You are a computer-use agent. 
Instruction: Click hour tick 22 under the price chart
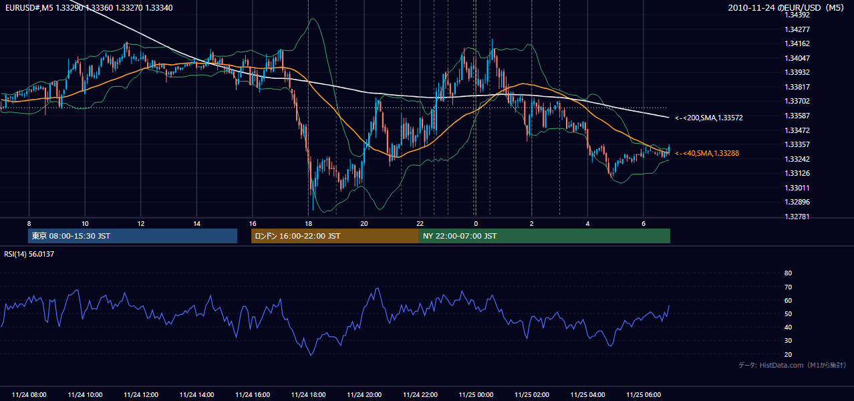(420, 223)
